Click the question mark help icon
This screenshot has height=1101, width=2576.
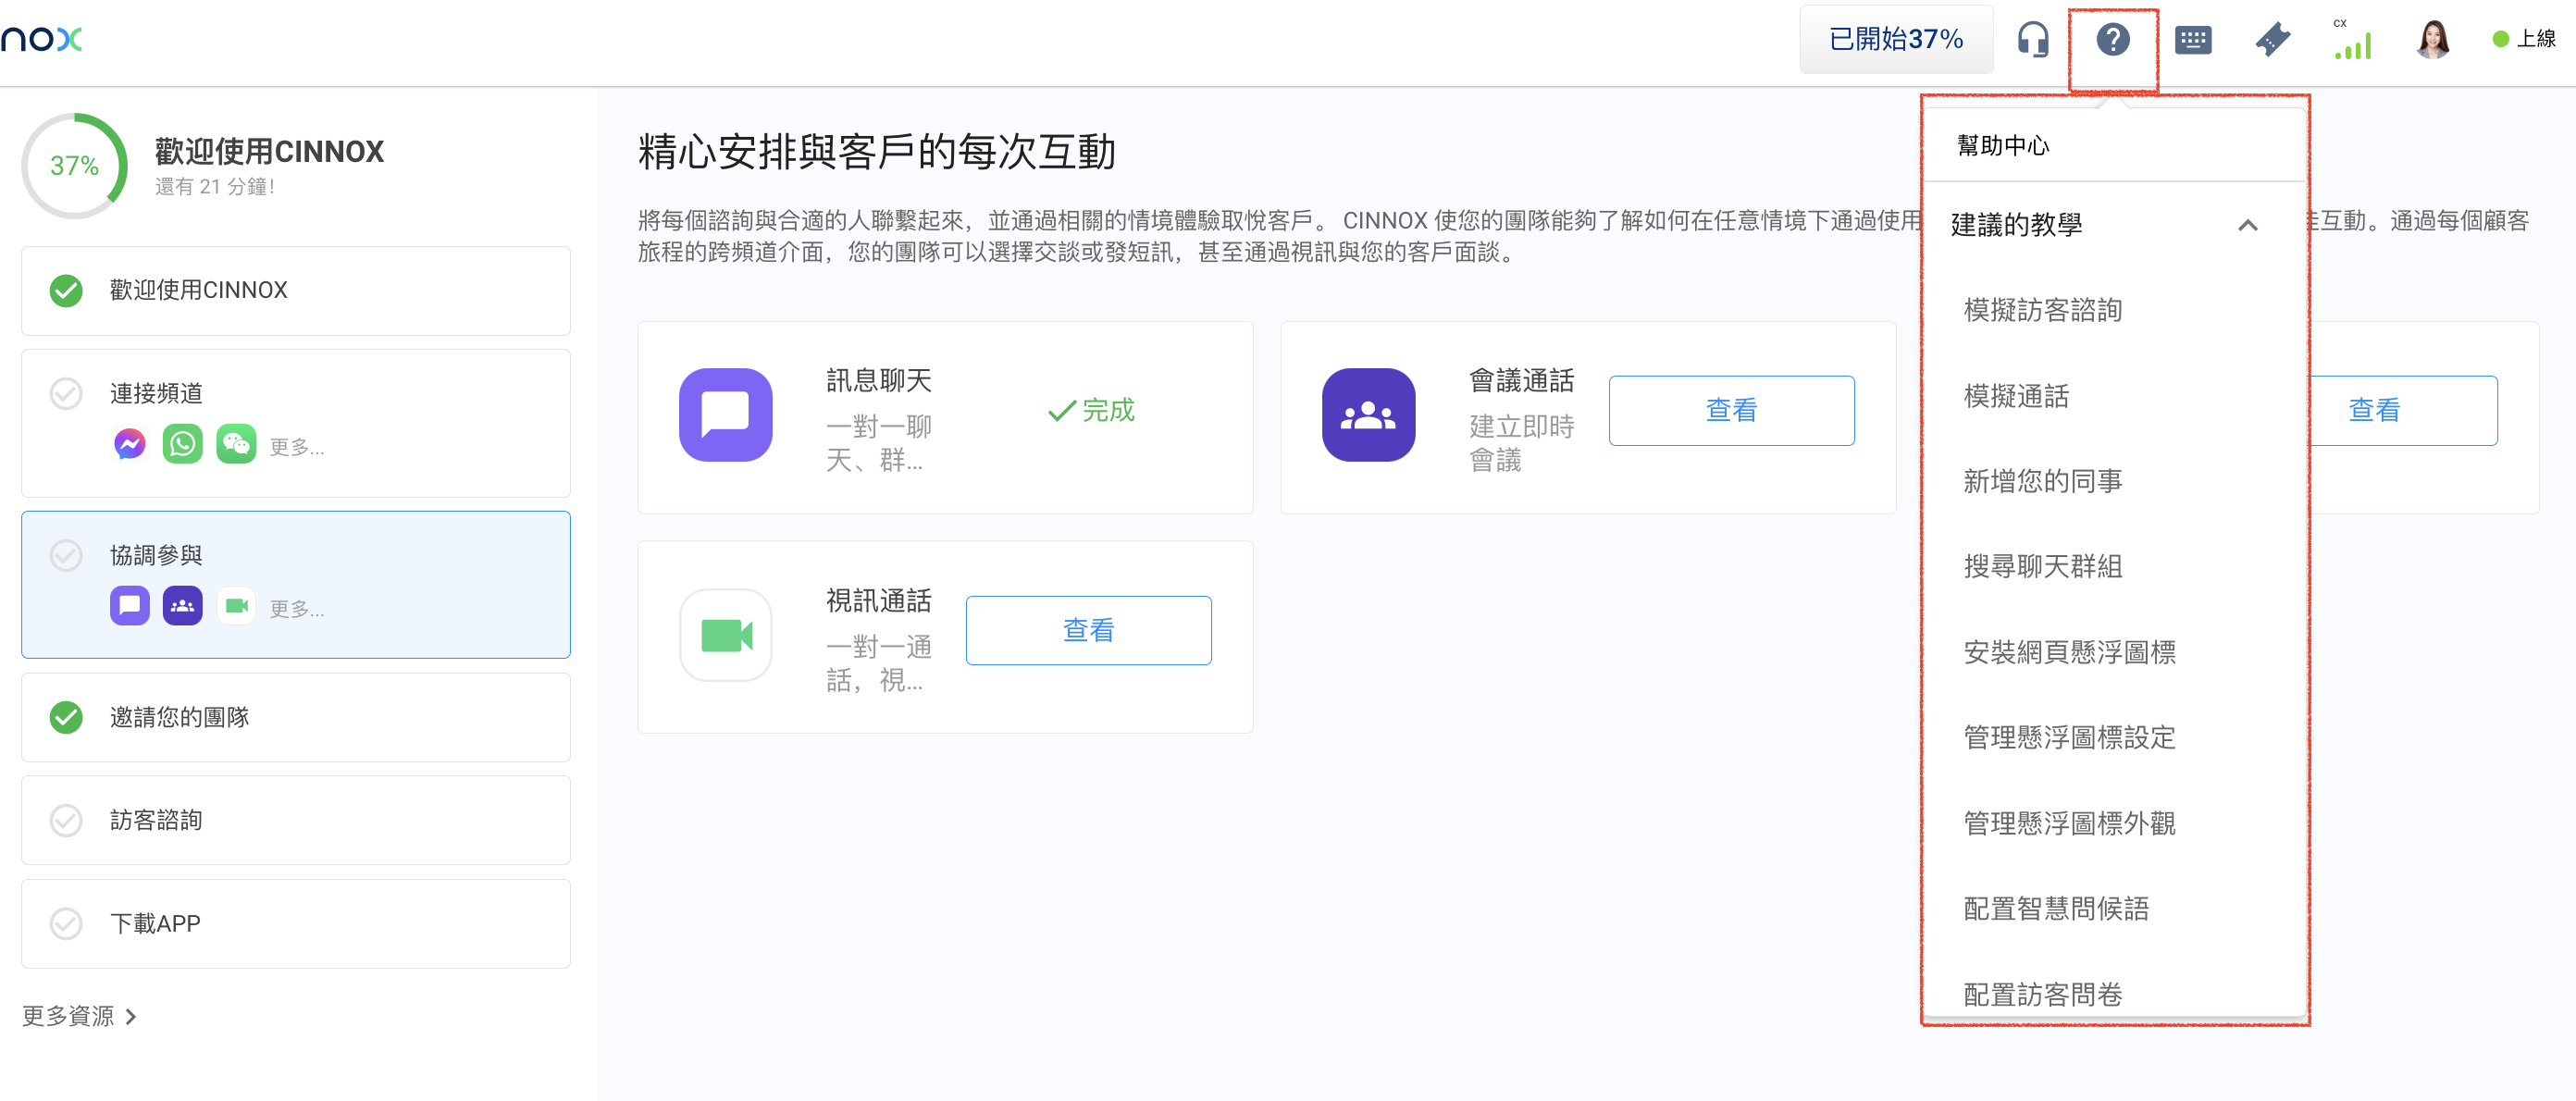point(2112,40)
